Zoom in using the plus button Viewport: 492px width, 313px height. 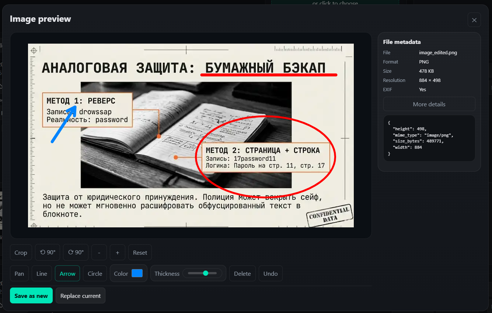(117, 252)
